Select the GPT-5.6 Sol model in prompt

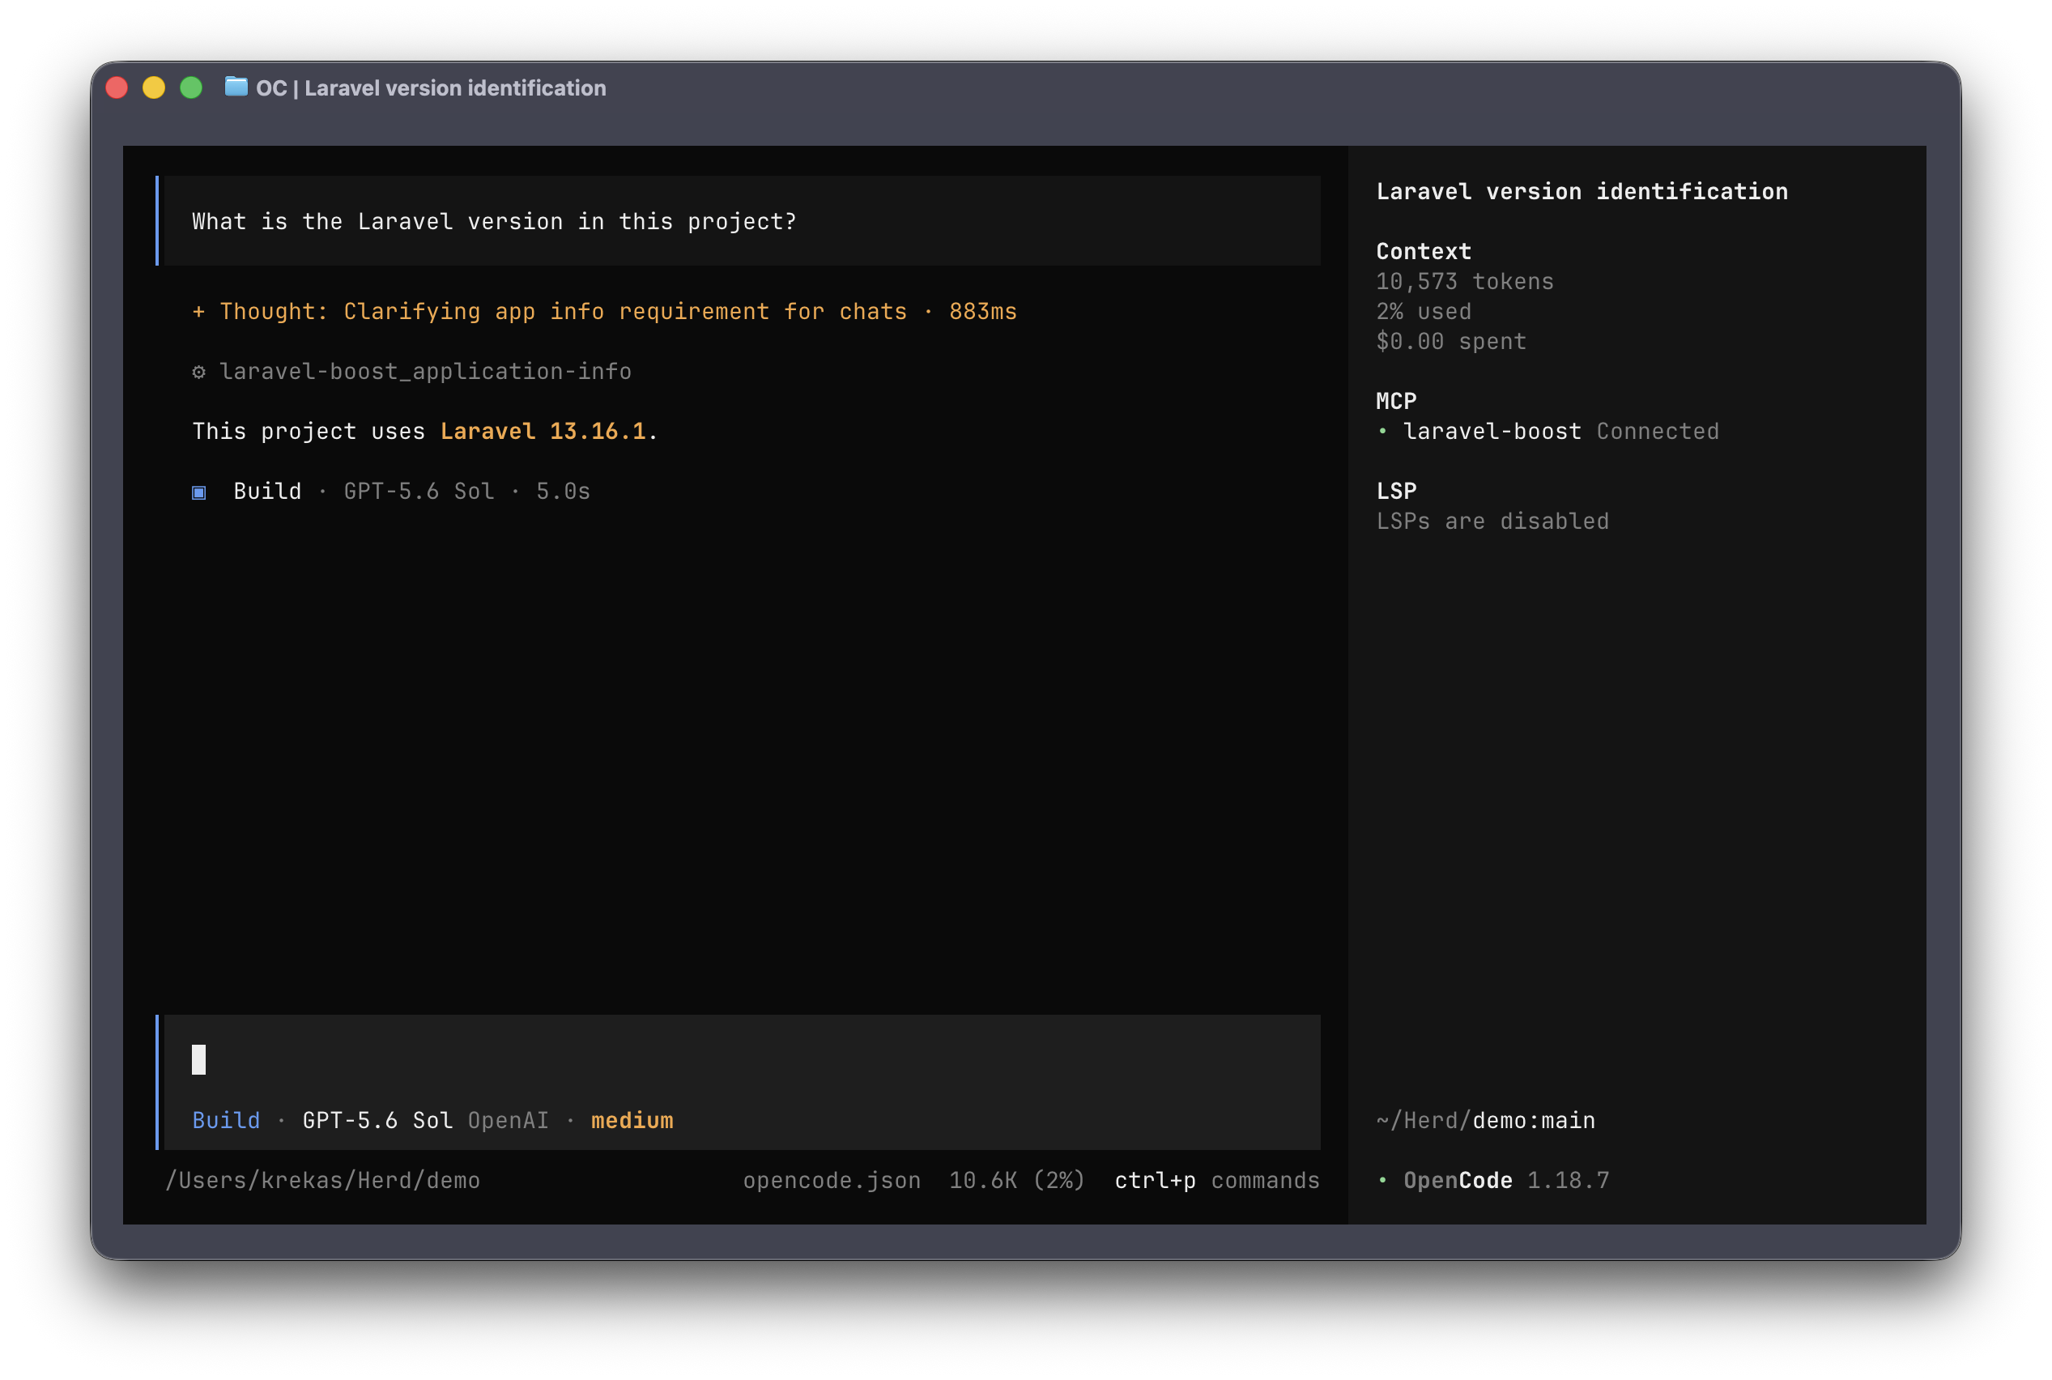377,1120
